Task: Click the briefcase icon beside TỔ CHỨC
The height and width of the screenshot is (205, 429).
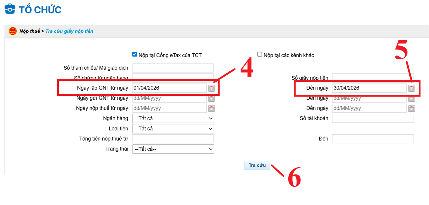Action: point(10,9)
